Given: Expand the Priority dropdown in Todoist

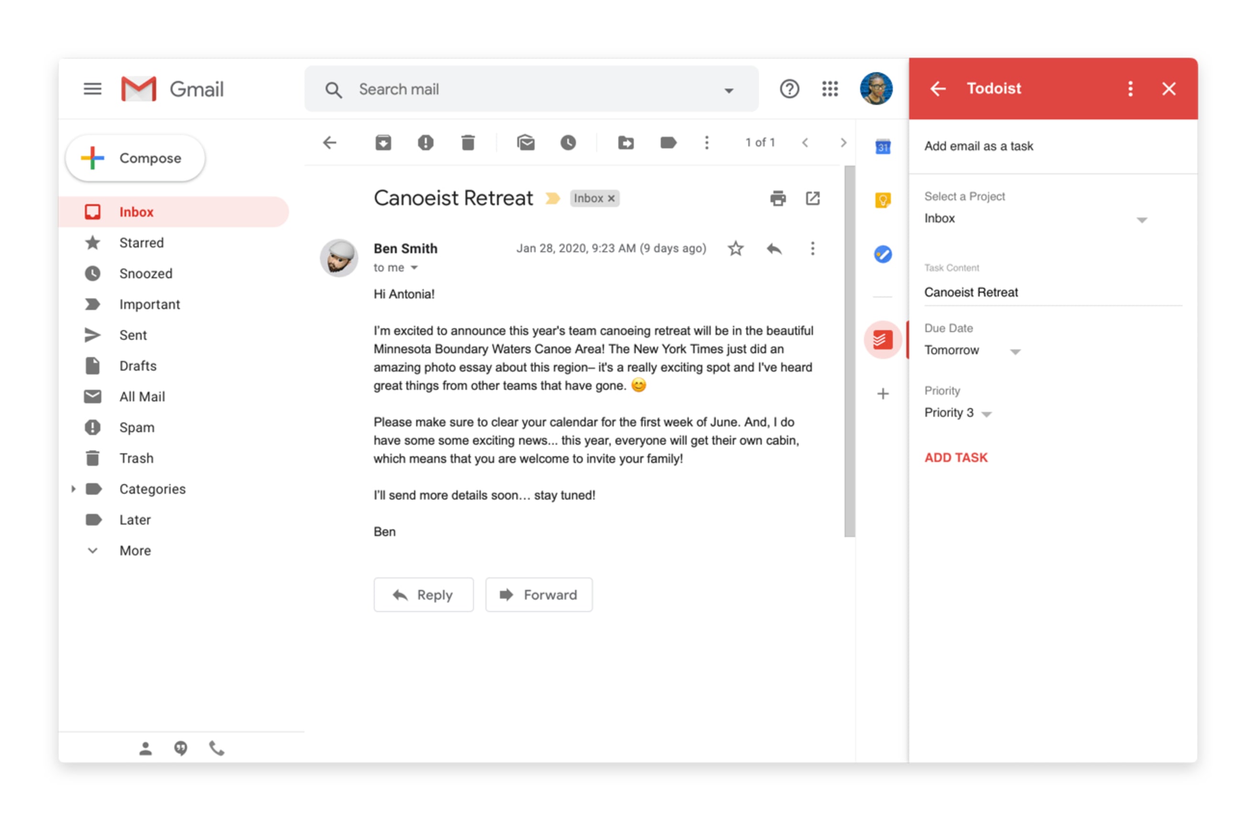Looking at the screenshot, I should pos(988,413).
